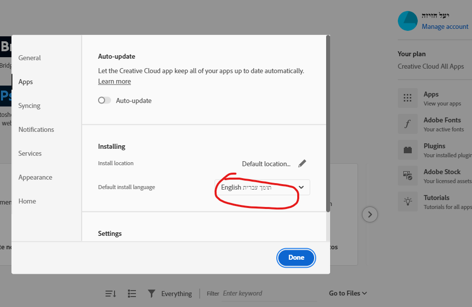Open the Appearance preferences tab
This screenshot has width=472, height=307.
coord(35,178)
